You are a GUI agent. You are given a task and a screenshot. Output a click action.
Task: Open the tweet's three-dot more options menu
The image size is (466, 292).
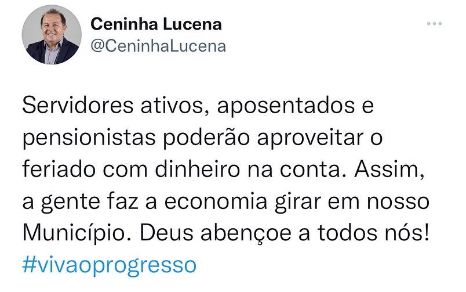pos(435,24)
